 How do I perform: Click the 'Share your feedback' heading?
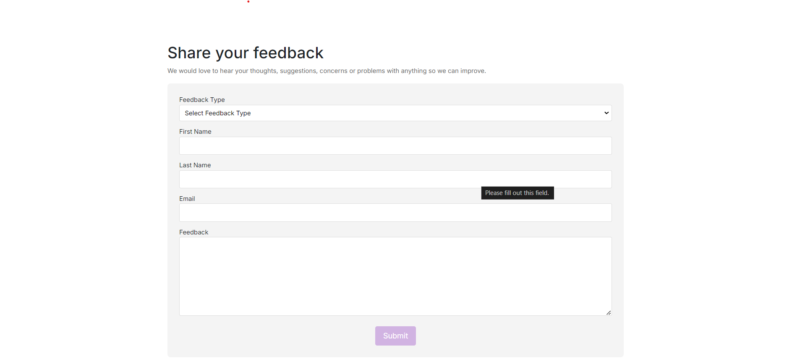[245, 53]
